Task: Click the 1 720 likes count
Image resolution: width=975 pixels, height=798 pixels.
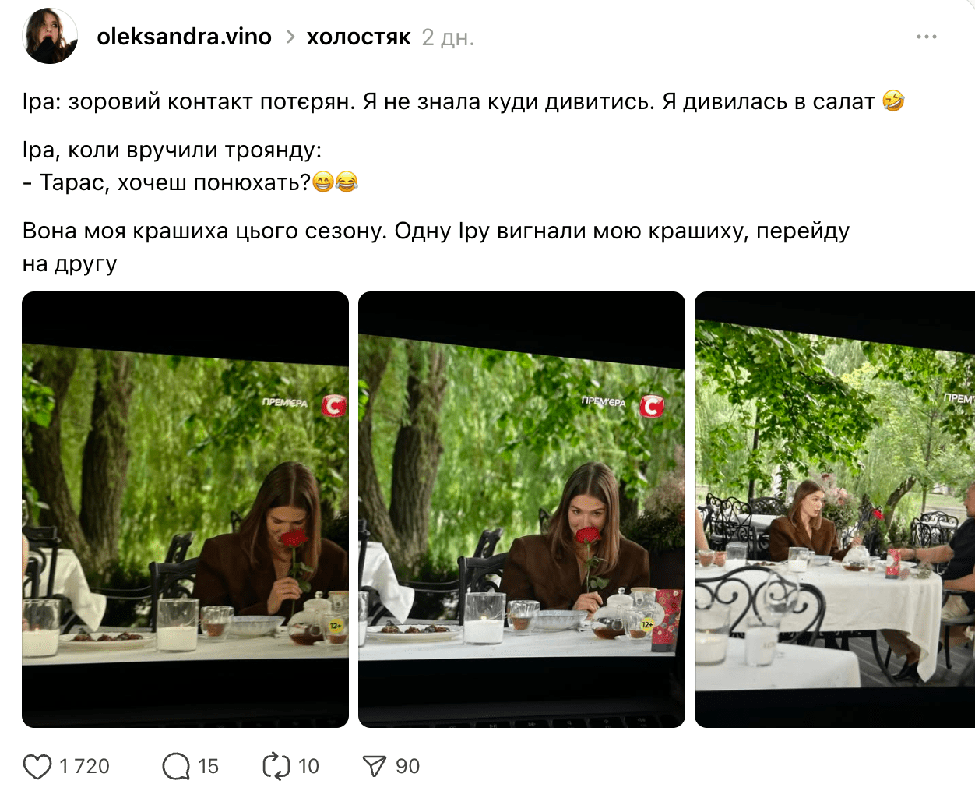Action: (x=85, y=767)
